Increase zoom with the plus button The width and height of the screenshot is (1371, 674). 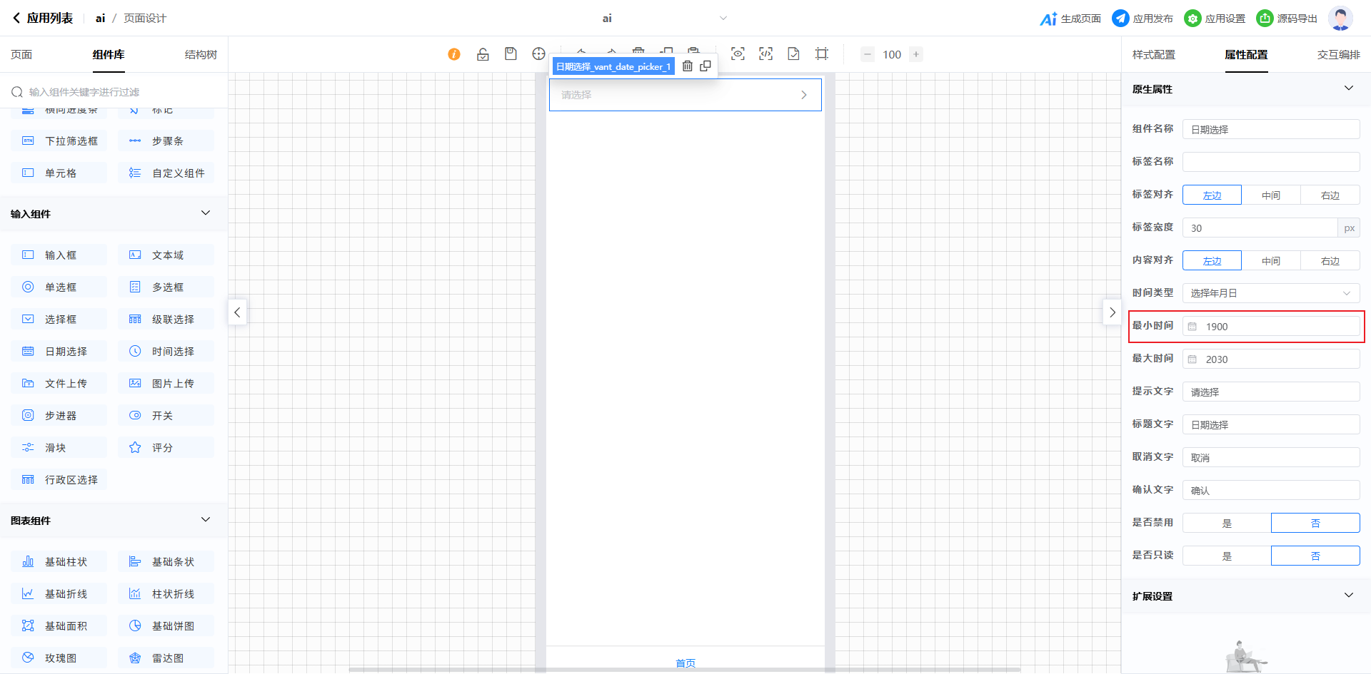pos(916,54)
